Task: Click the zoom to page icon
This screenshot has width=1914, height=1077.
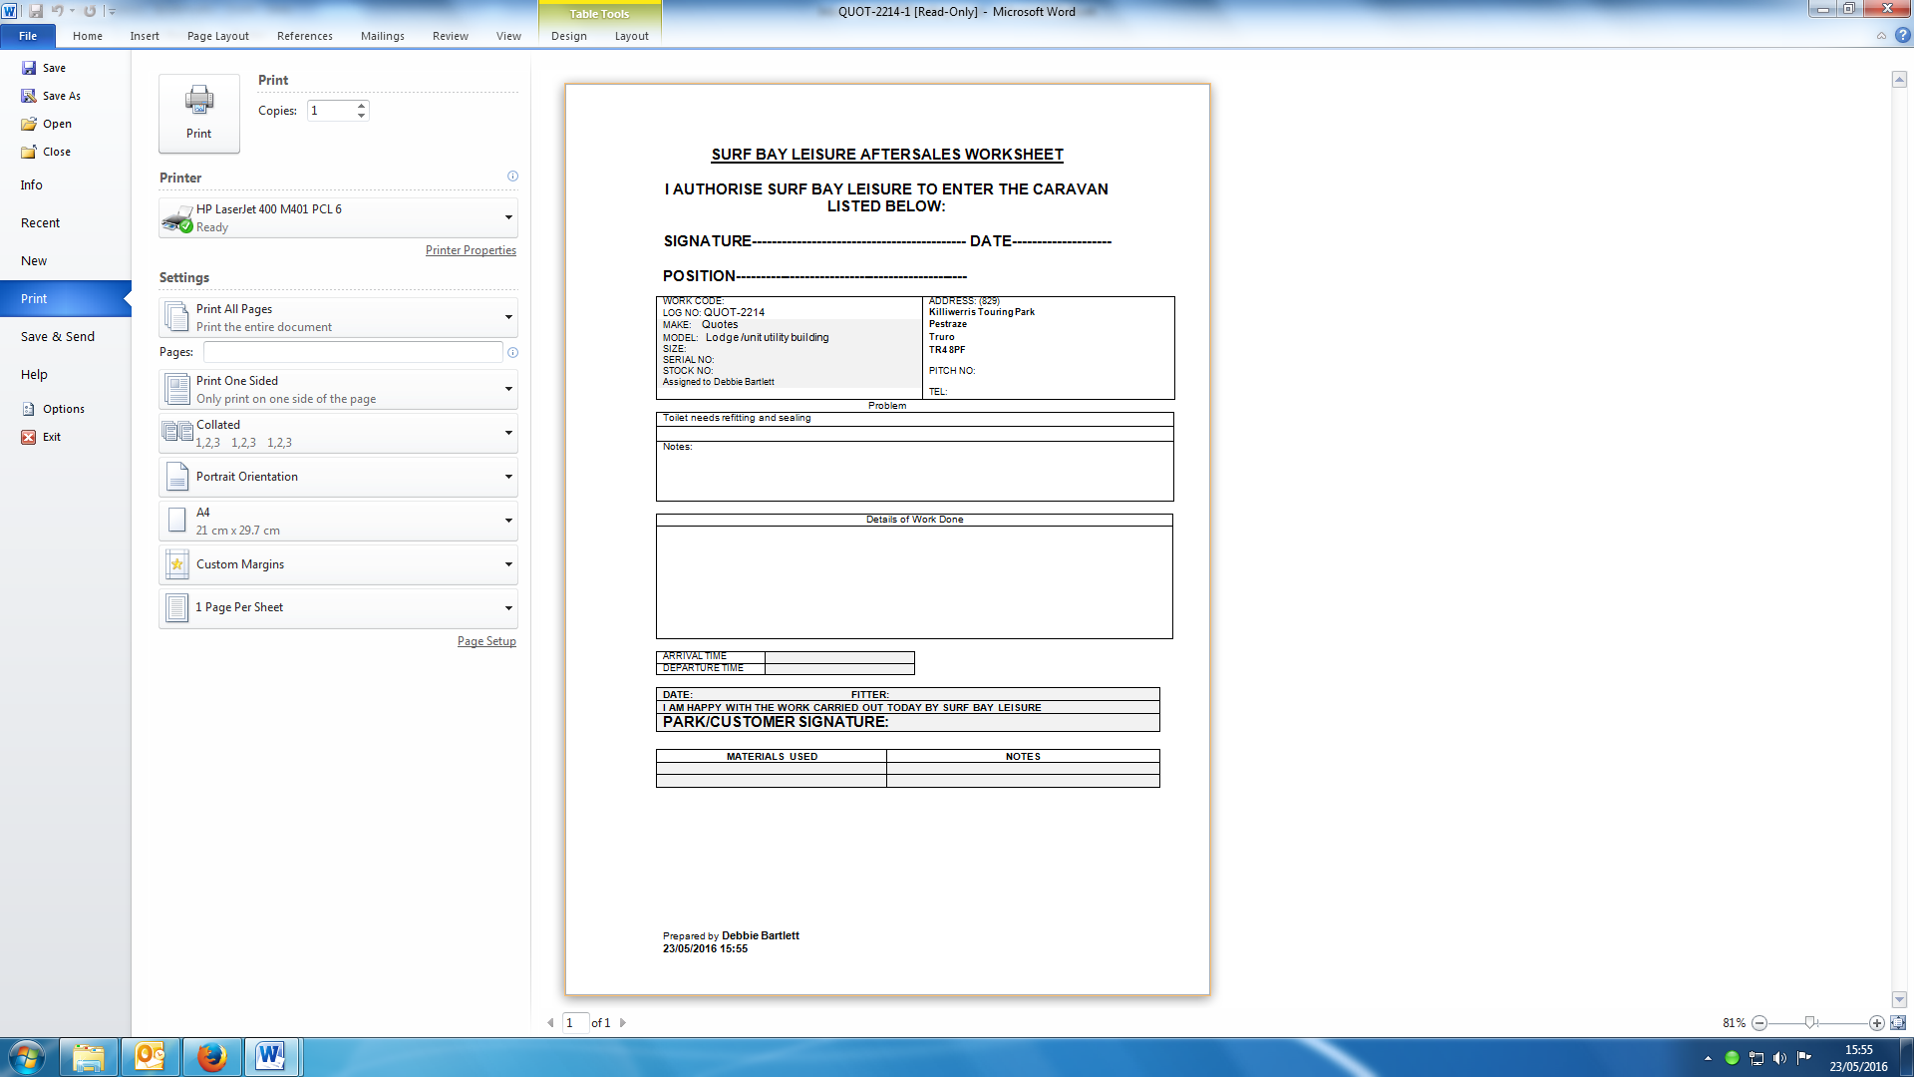Action: [x=1897, y=1023]
